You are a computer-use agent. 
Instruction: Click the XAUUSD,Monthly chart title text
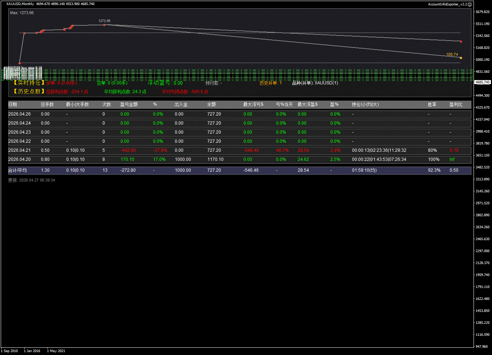[20, 4]
